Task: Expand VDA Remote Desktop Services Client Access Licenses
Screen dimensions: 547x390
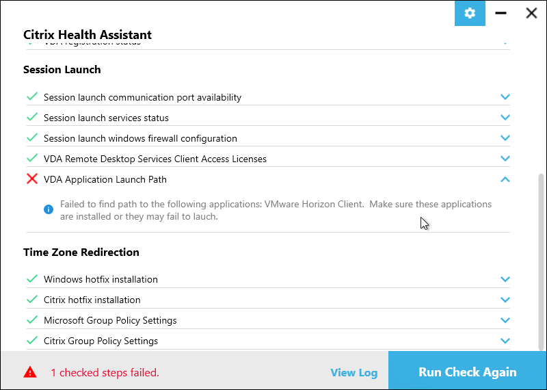Action: coord(505,159)
